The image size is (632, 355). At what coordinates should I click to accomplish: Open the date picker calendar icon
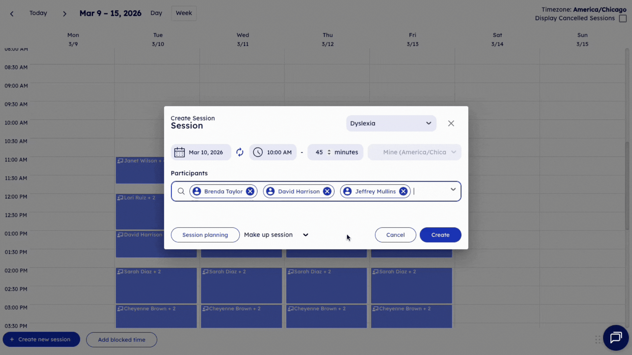[x=180, y=152]
